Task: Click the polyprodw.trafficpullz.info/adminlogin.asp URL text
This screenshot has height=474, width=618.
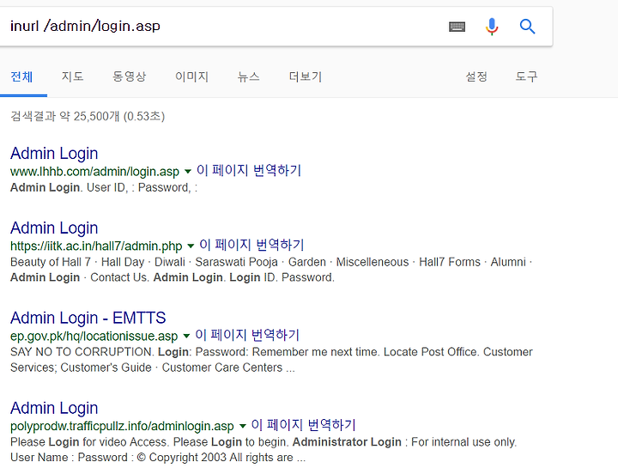Action: 122,426
